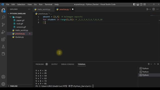Viewport: 160px width, 90px height.
Task: Create new terminal with plus icon
Action: [149, 64]
